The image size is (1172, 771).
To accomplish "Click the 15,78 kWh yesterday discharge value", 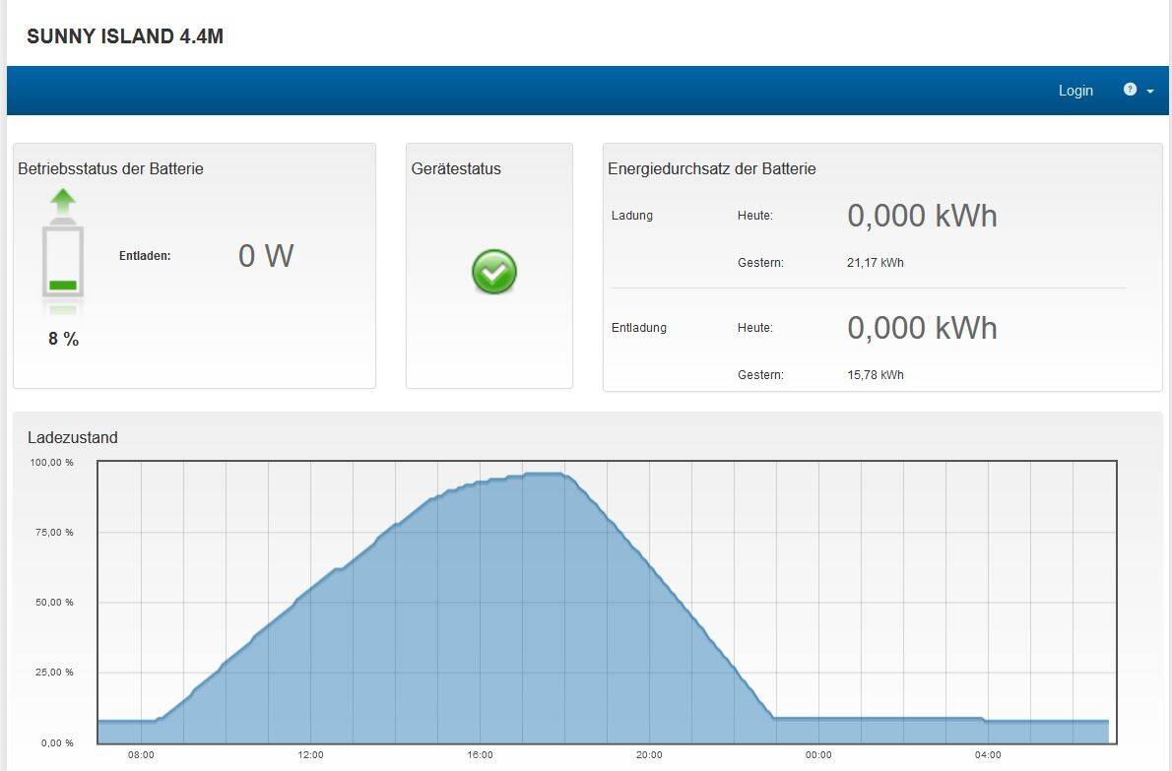I will [x=876, y=375].
